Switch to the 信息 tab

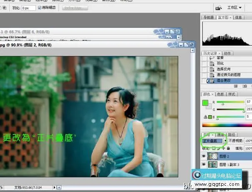pos(238,18)
